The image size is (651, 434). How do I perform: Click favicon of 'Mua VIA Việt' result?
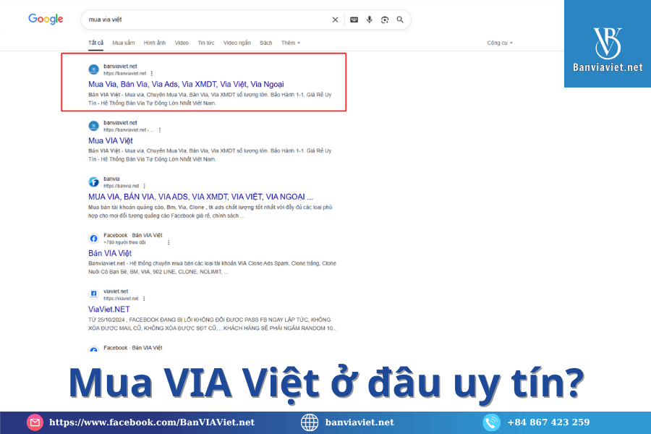94,125
